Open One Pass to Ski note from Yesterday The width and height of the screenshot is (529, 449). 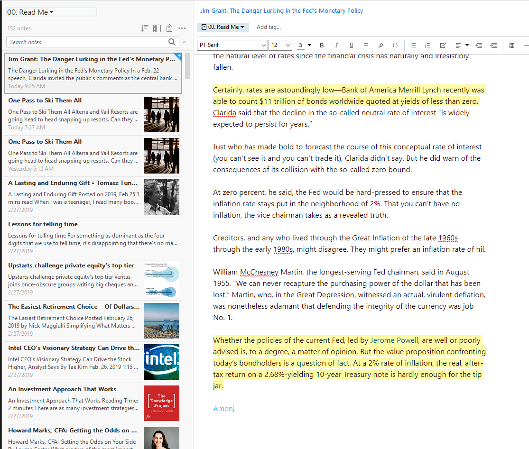tap(93, 156)
